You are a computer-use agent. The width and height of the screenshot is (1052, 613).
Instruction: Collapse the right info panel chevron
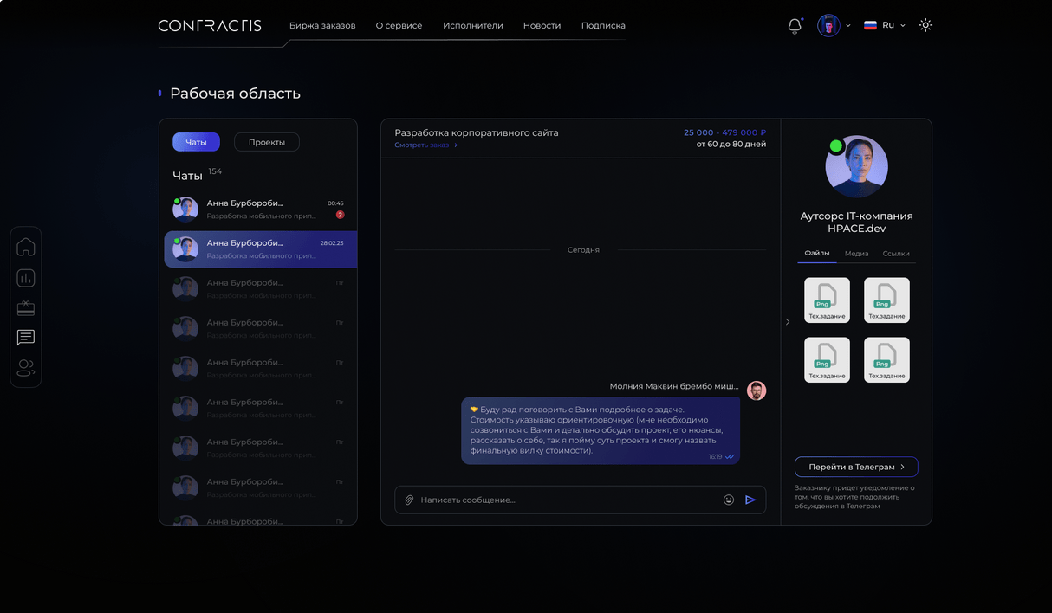coord(788,322)
